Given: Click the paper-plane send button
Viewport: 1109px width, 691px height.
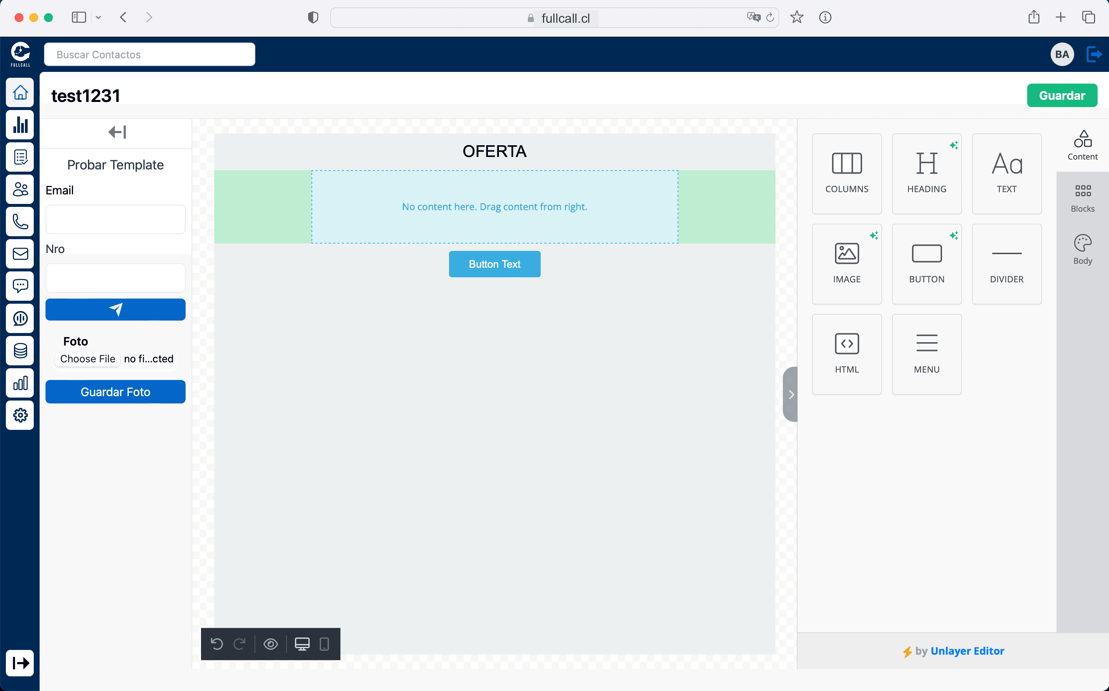Looking at the screenshot, I should [115, 310].
